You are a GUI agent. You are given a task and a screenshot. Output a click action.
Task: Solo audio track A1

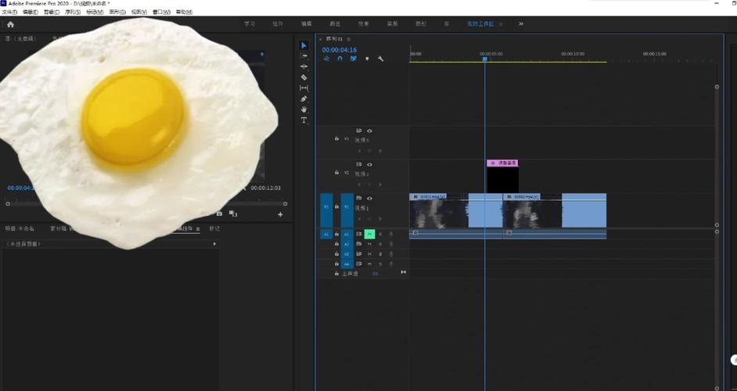point(380,234)
